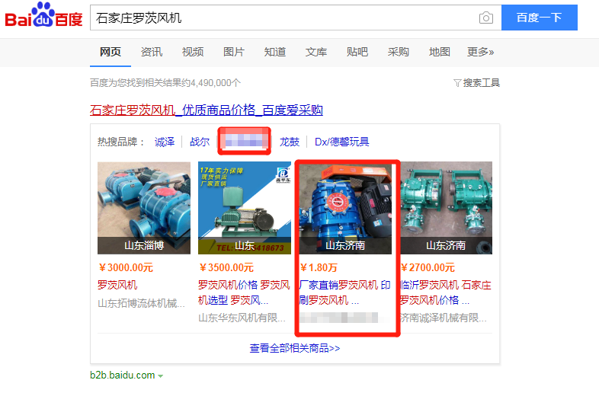Open the blue blower 山东济南 thumbnail
Screen dimensions: 599x393
pyautogui.click(x=345, y=208)
